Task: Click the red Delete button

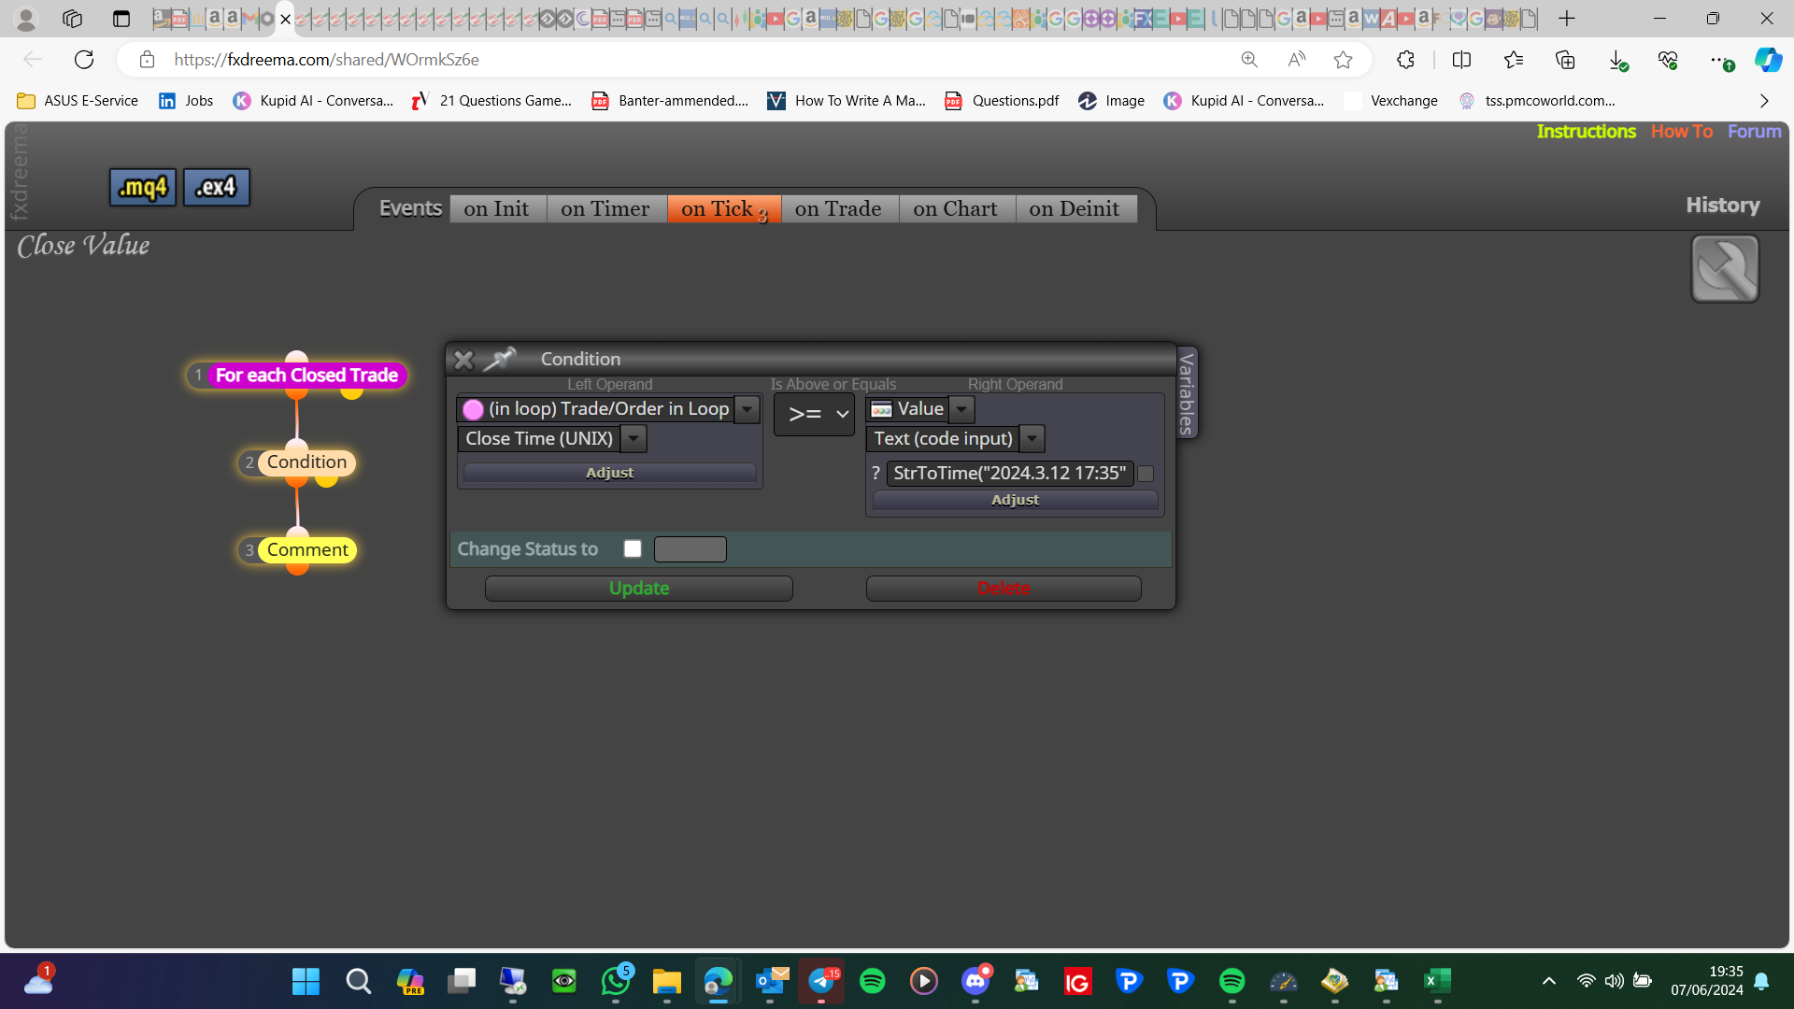Action: click(1004, 589)
